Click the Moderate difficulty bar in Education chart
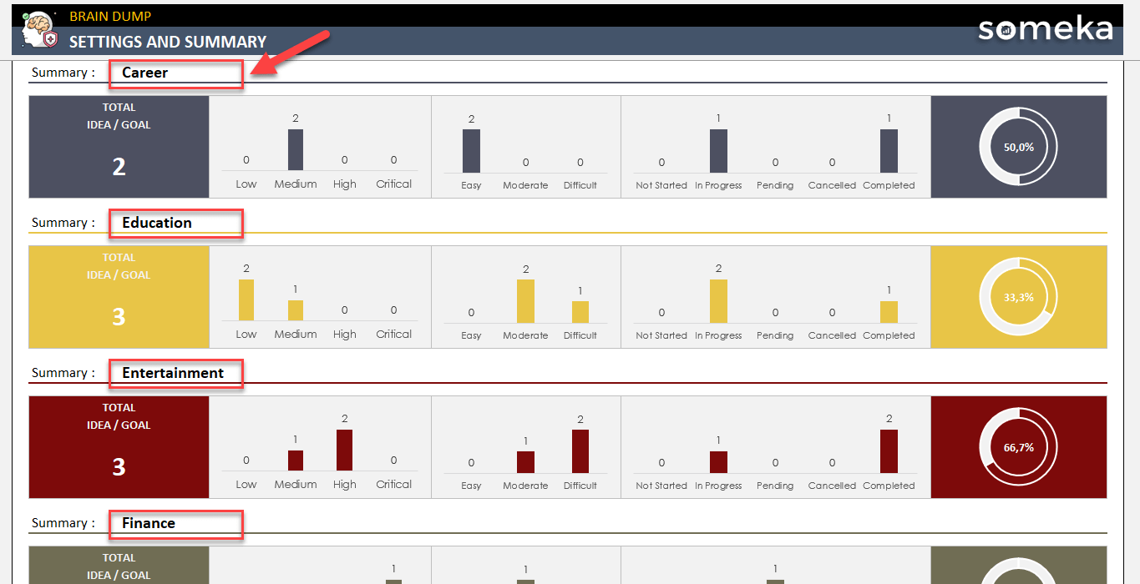Screen dimensions: 1140x584 (x=525, y=301)
